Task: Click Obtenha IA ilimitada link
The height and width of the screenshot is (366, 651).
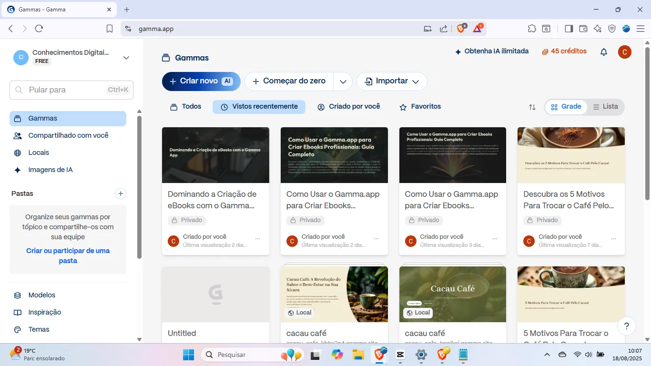Action: (x=492, y=51)
